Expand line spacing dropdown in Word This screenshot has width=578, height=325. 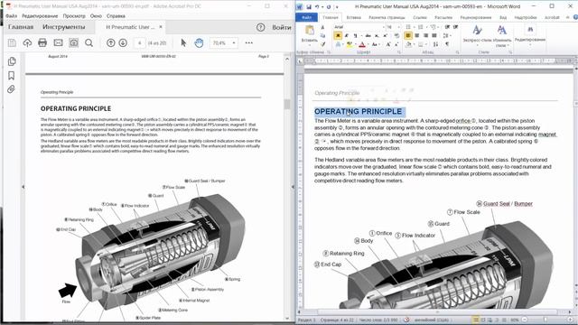coord(451,35)
